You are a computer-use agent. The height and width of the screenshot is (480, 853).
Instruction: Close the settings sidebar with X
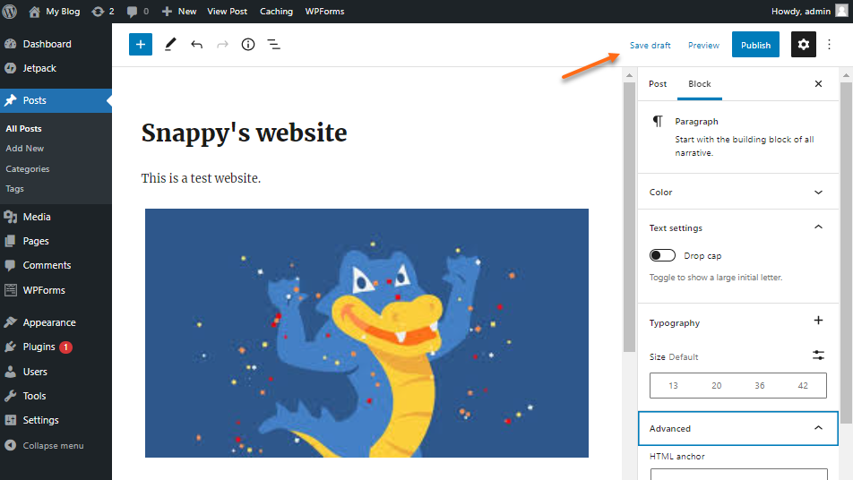(818, 83)
